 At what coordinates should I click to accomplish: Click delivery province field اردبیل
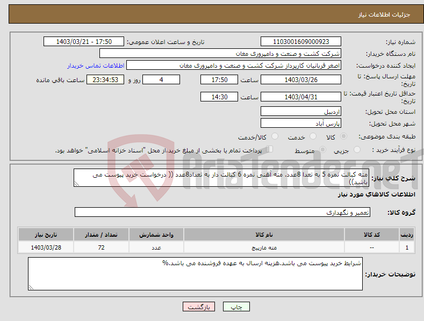coord(301,111)
